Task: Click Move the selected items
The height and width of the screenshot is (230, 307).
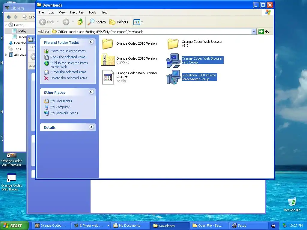Action: (x=68, y=51)
